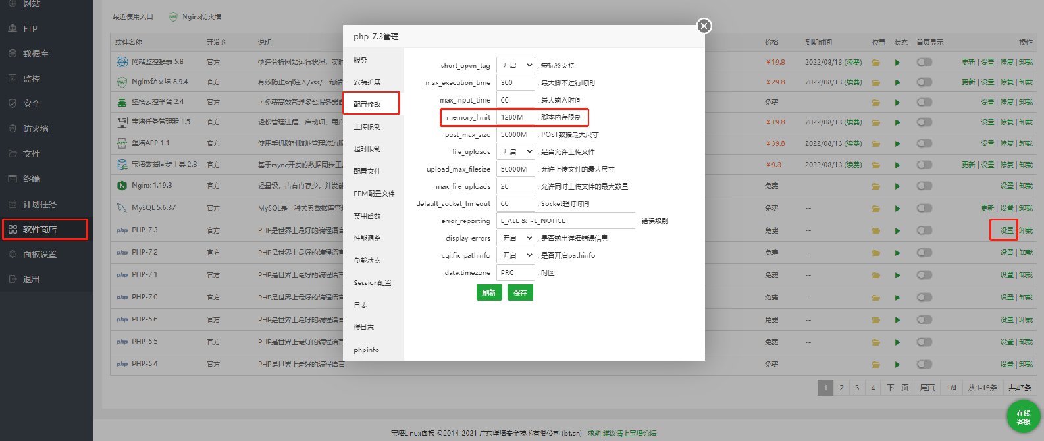Open folder location icon for 网站监控报表 row
The height and width of the screenshot is (441, 1044).
(876, 63)
